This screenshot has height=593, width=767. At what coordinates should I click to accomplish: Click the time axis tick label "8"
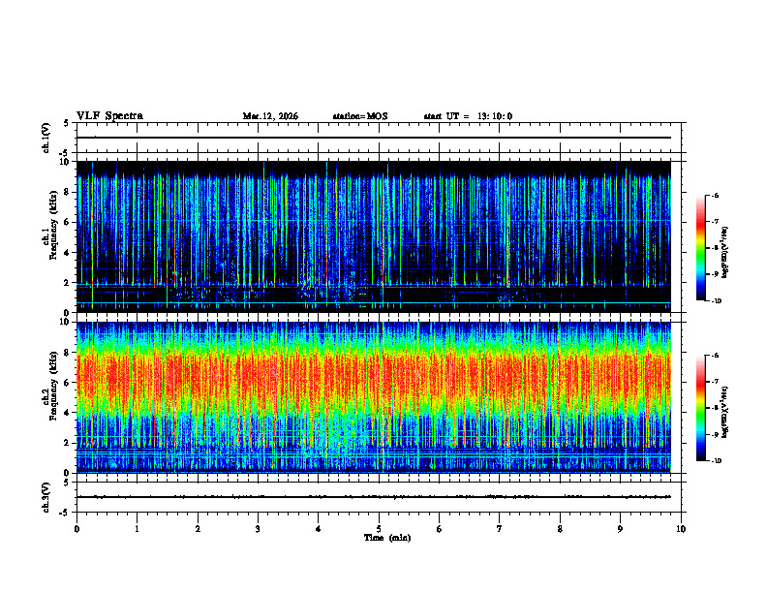(x=560, y=529)
